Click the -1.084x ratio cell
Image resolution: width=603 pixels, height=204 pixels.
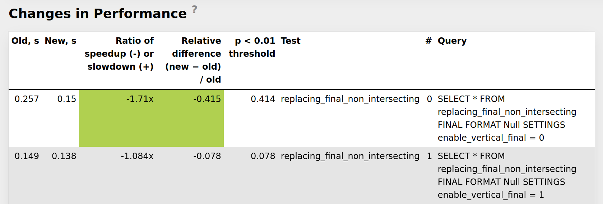pos(137,156)
